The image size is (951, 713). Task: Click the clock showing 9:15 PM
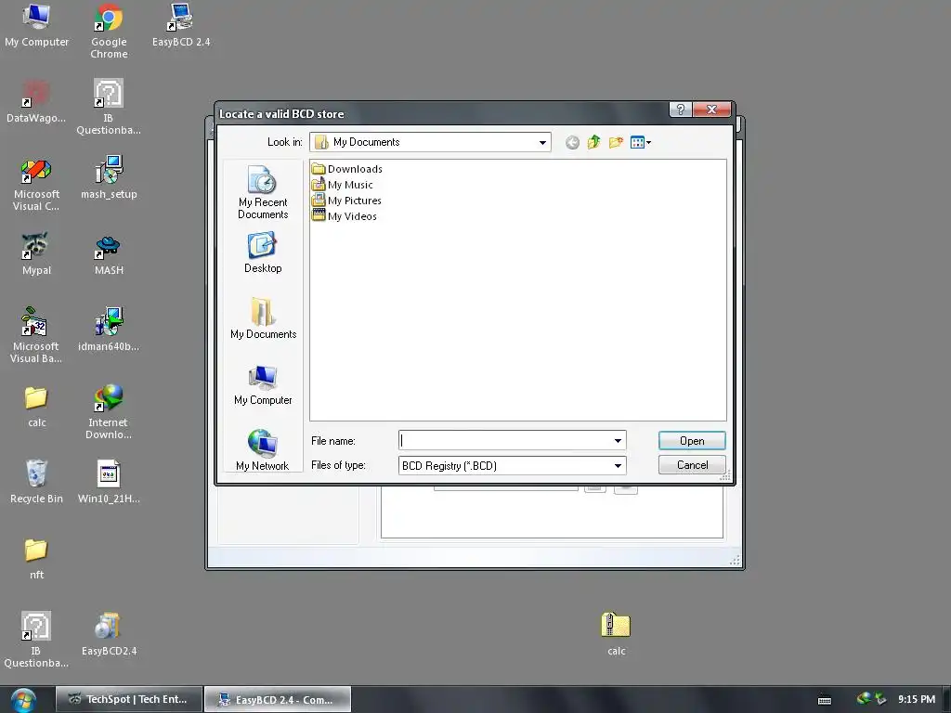tap(917, 699)
